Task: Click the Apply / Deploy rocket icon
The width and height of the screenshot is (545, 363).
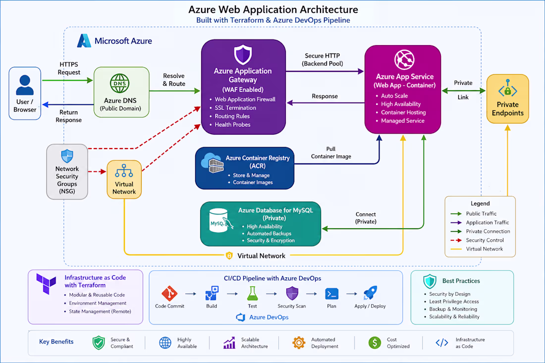Action: click(370, 293)
